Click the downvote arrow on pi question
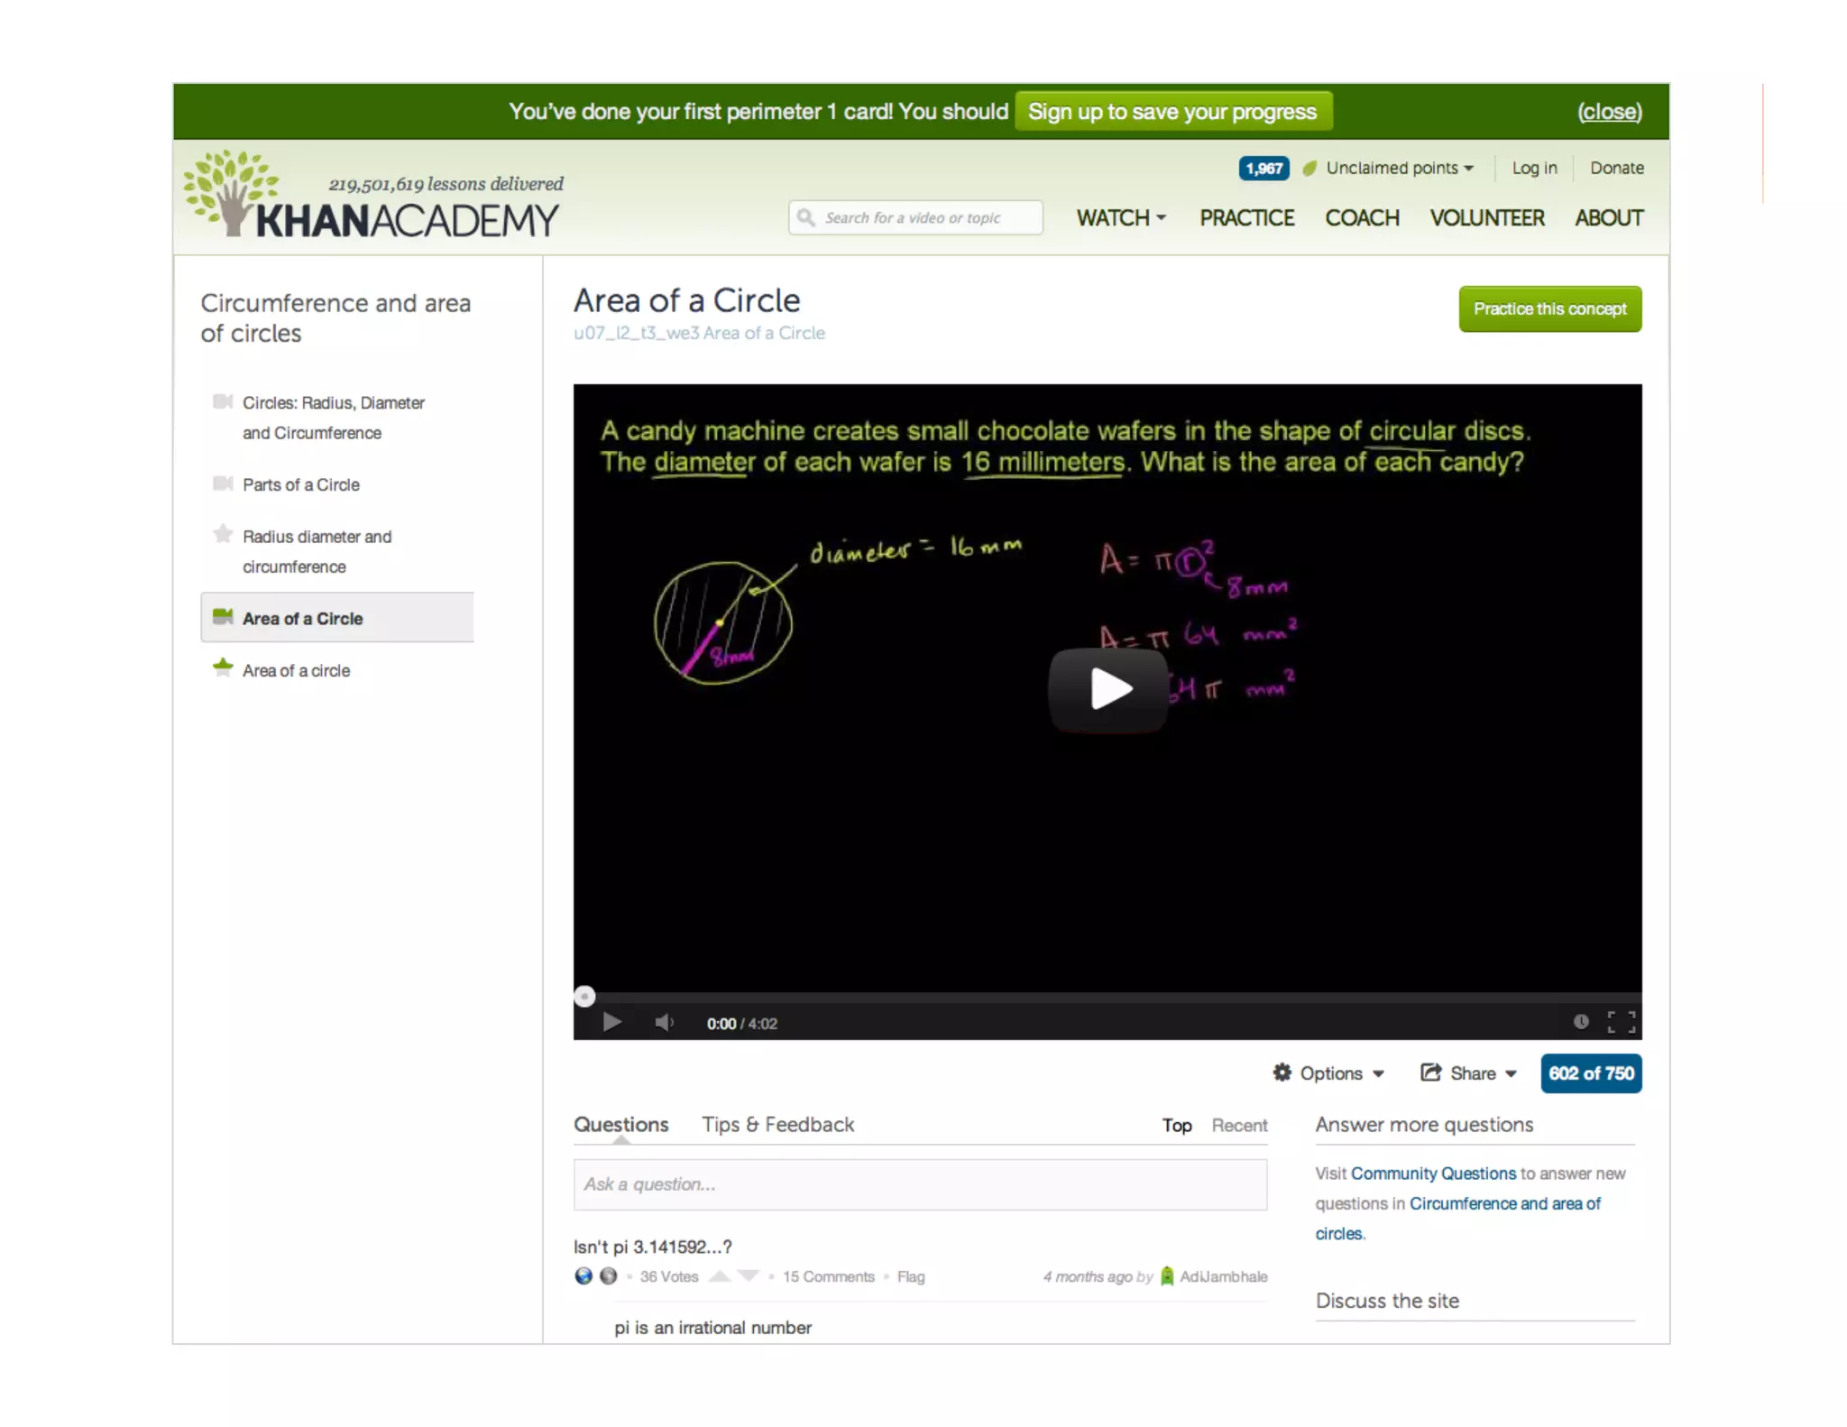Screen dimensions: 1847x1427 point(749,1276)
